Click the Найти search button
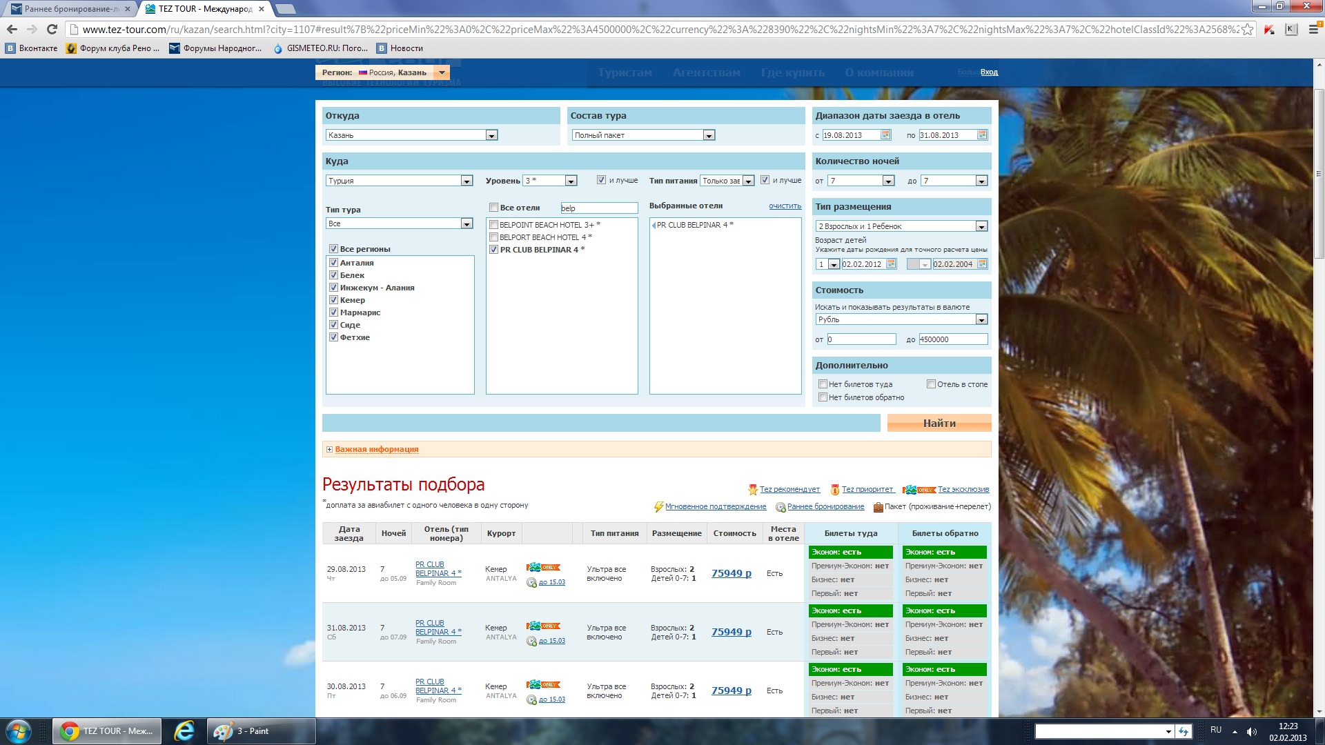 click(939, 423)
